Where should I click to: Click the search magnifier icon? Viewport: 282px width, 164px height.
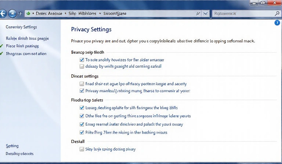[x=277, y=13]
